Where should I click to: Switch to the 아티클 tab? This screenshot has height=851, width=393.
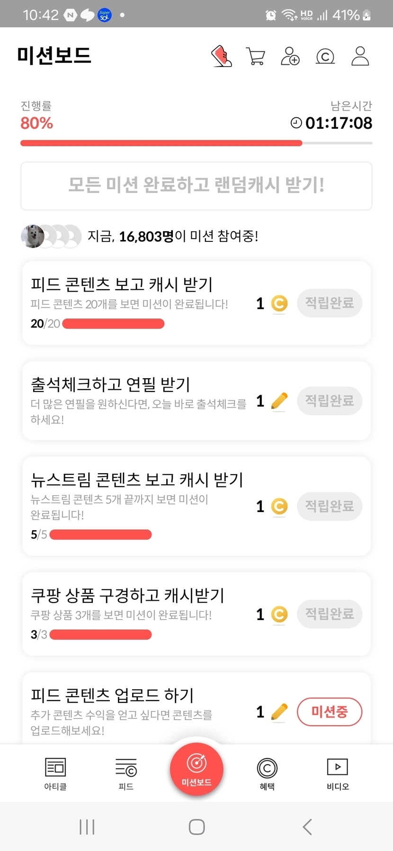(x=55, y=772)
